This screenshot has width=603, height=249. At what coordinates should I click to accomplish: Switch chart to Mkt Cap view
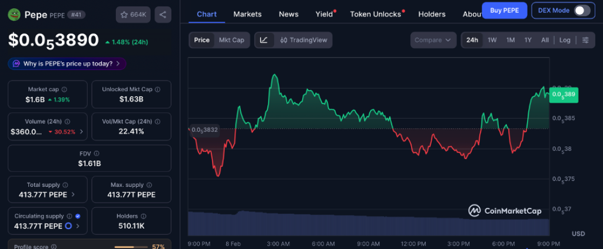pyautogui.click(x=231, y=40)
